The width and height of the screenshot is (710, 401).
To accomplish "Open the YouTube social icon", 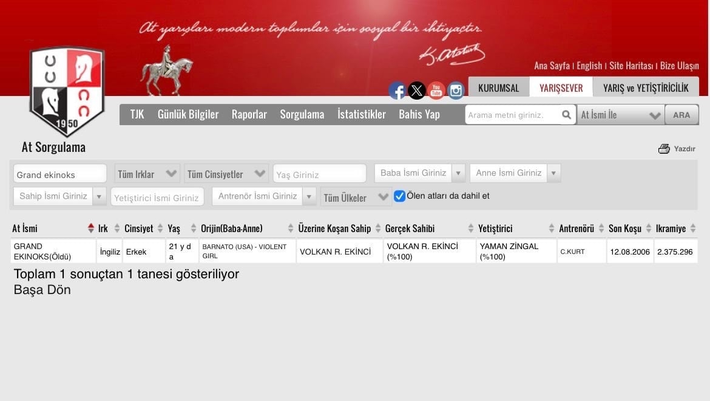I will point(436,91).
